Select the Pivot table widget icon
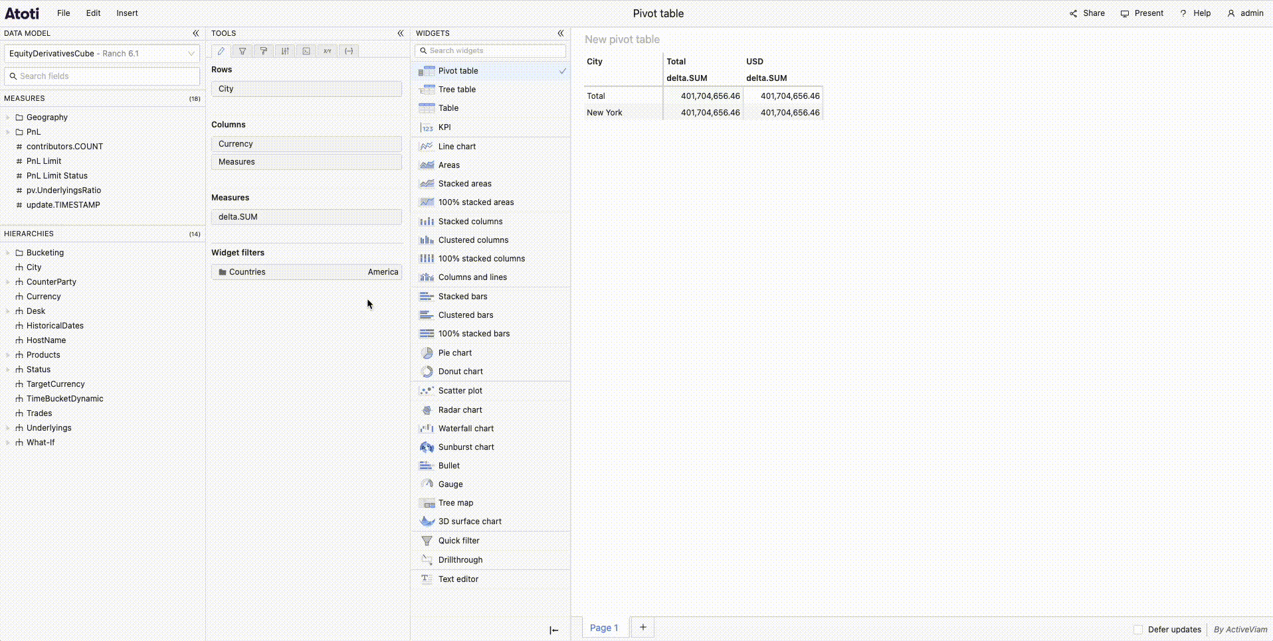 coord(426,71)
